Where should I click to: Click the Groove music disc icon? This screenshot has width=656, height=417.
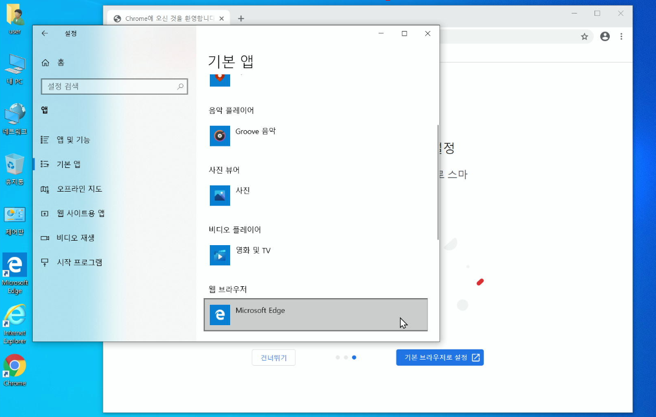tap(219, 136)
